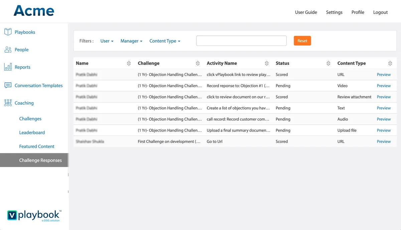Sort table by Name column arrows
This screenshot has width=401, height=230.
click(x=129, y=63)
